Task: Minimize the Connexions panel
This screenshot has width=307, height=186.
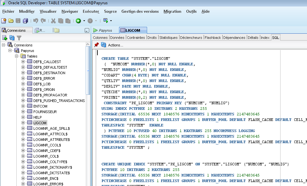Action: (87, 30)
